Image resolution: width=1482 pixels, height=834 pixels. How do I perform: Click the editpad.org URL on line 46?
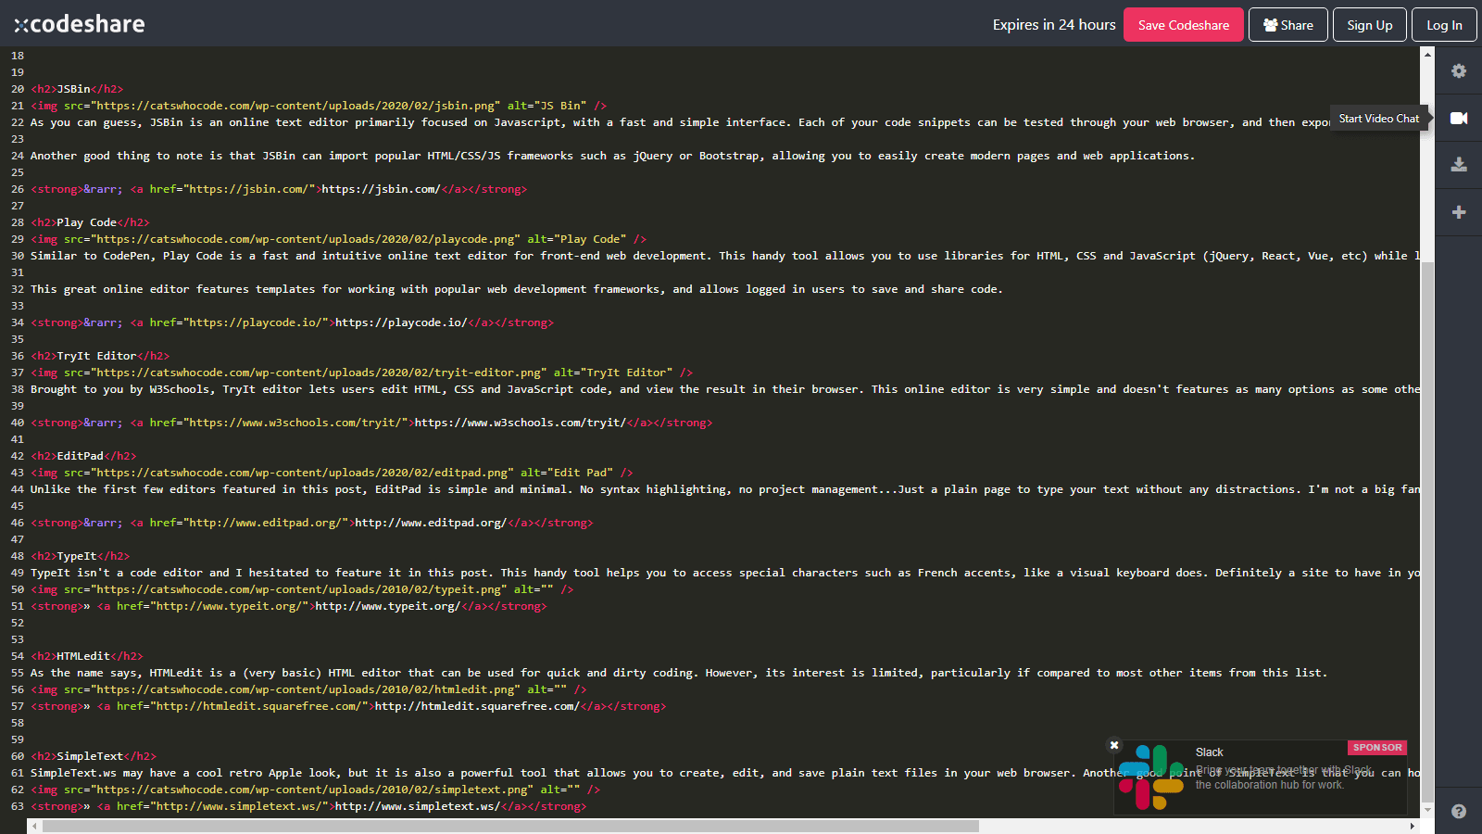point(431,523)
